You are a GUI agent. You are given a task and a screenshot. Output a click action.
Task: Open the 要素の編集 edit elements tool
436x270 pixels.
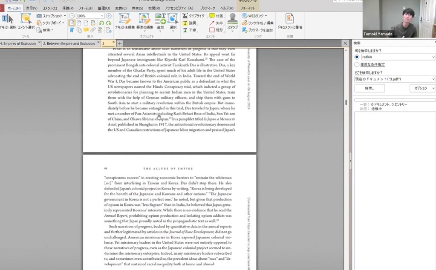[144, 21]
